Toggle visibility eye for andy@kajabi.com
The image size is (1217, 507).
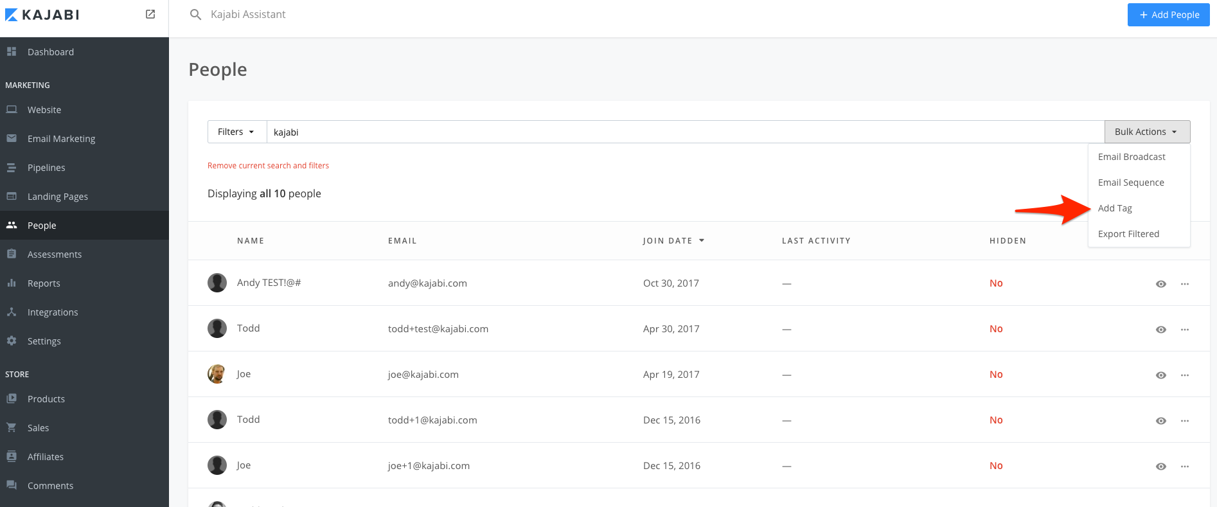pos(1161,283)
